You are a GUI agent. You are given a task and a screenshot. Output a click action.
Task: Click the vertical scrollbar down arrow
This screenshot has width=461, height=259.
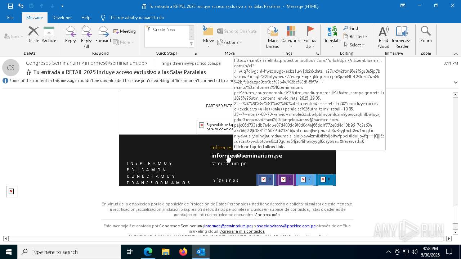455,232
